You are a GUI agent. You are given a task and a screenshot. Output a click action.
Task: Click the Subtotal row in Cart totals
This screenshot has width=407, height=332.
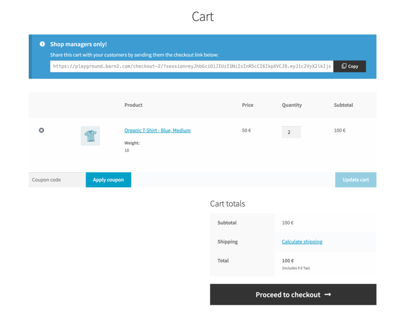pos(227,222)
